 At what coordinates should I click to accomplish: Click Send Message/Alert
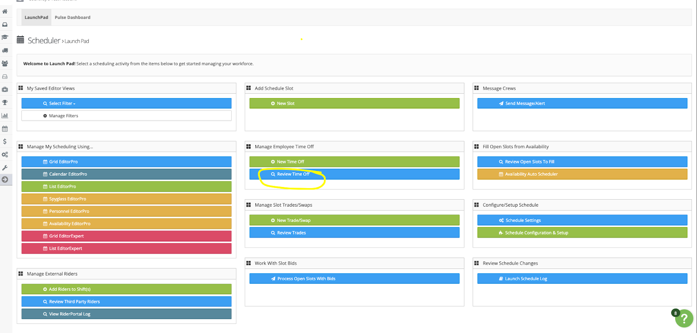582,103
